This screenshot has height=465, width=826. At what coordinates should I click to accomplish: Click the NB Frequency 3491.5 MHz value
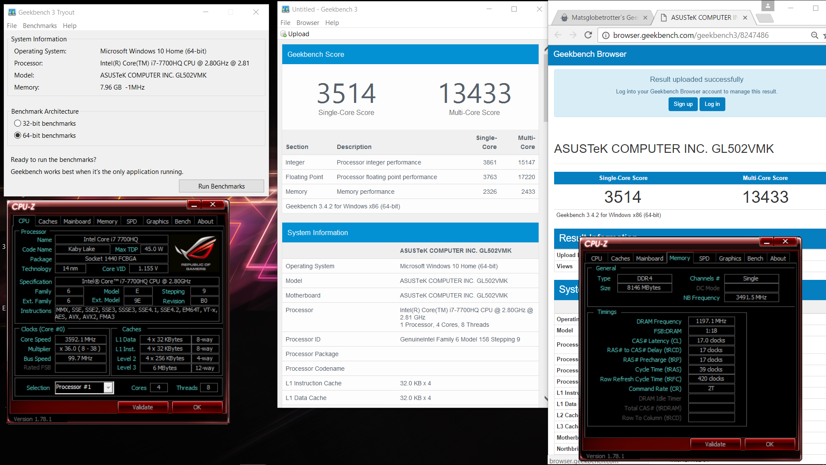tap(751, 298)
